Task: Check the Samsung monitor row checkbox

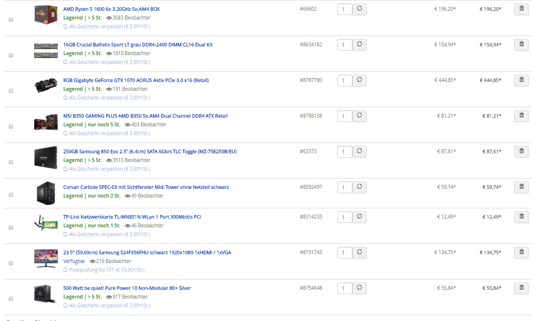Action: click(x=11, y=263)
